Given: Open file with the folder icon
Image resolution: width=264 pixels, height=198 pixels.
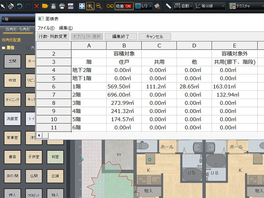Looking at the screenshot, I should point(45,6).
